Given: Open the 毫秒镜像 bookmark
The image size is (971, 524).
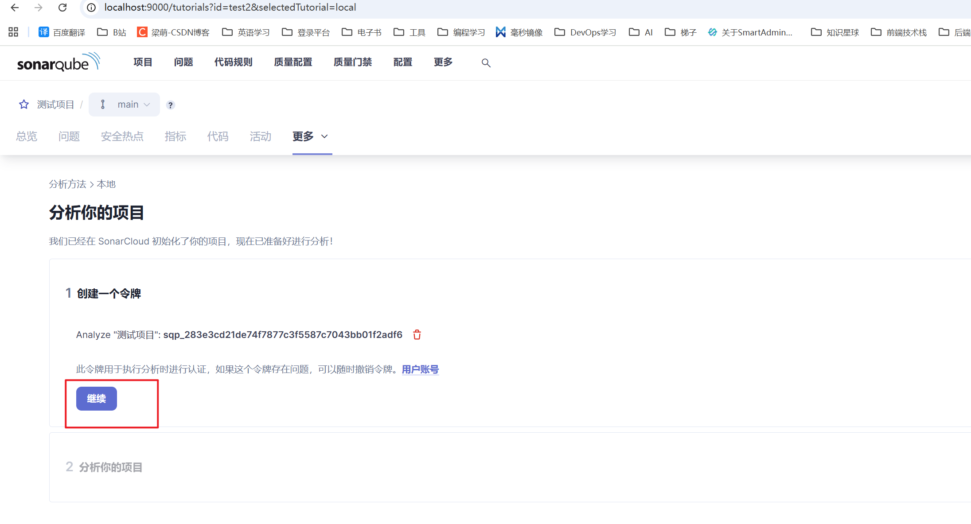Looking at the screenshot, I should pyautogui.click(x=519, y=32).
